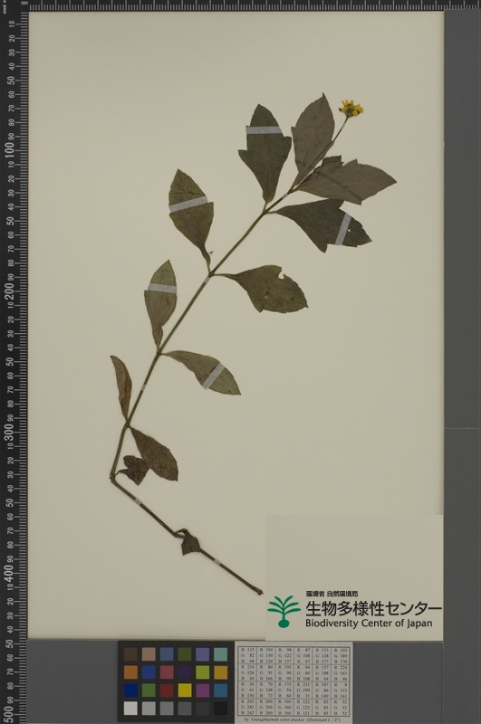Click the RGB values reference table
The height and width of the screenshot is (724, 481).
point(293,681)
